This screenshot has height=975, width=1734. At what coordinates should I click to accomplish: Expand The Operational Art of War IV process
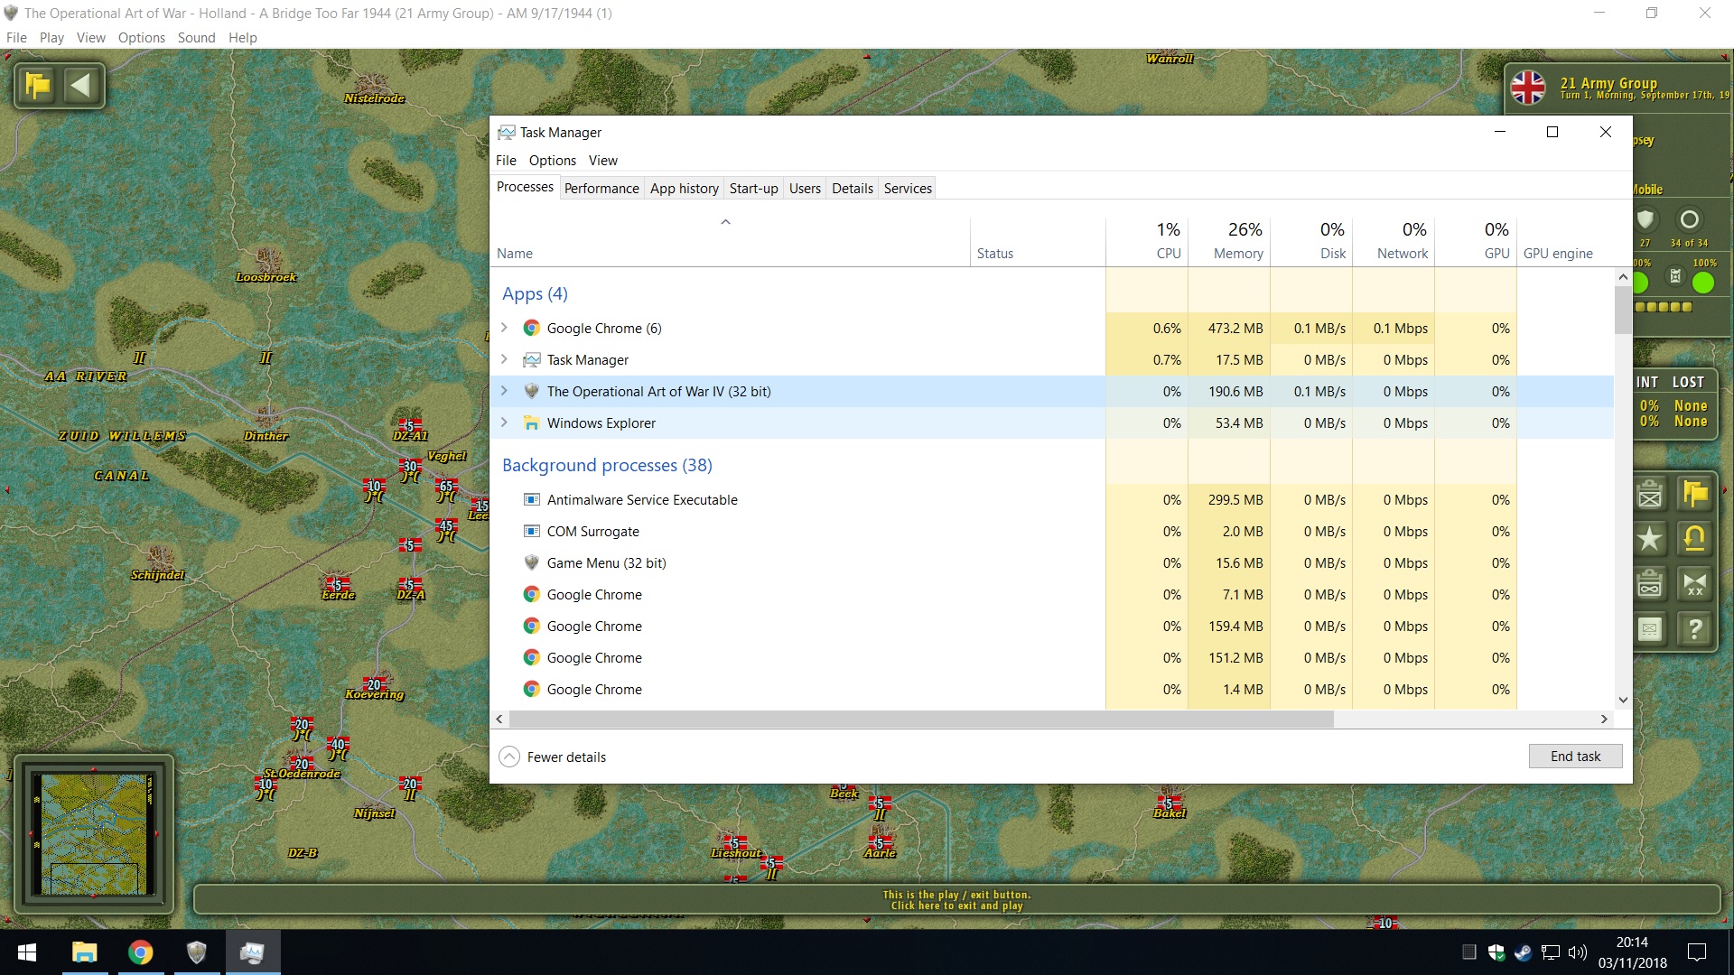tap(505, 391)
